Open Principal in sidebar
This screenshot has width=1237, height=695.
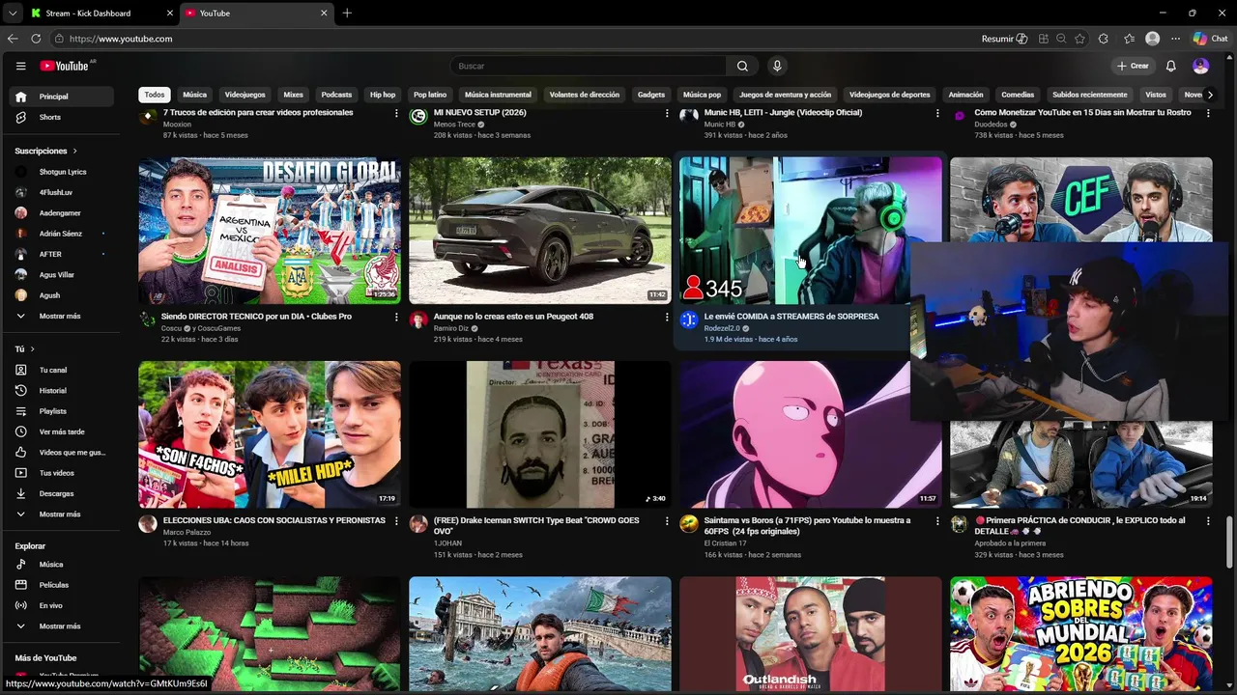point(60,97)
